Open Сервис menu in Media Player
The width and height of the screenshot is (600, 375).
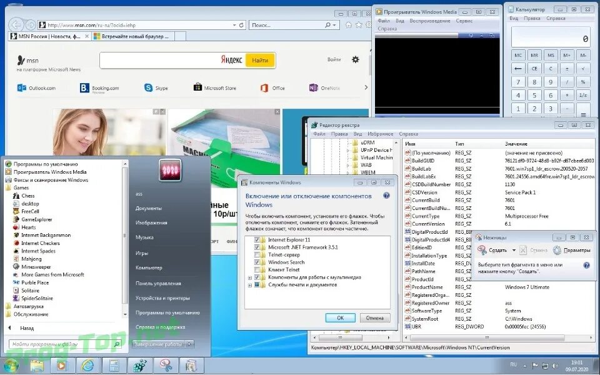464,21
